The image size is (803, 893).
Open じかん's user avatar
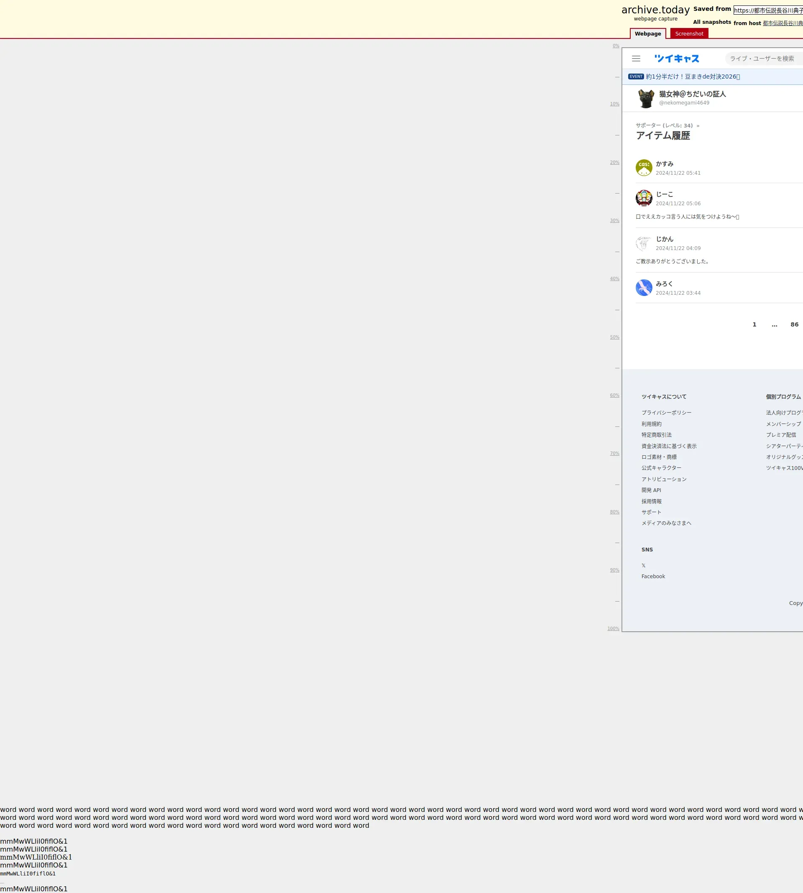(644, 243)
